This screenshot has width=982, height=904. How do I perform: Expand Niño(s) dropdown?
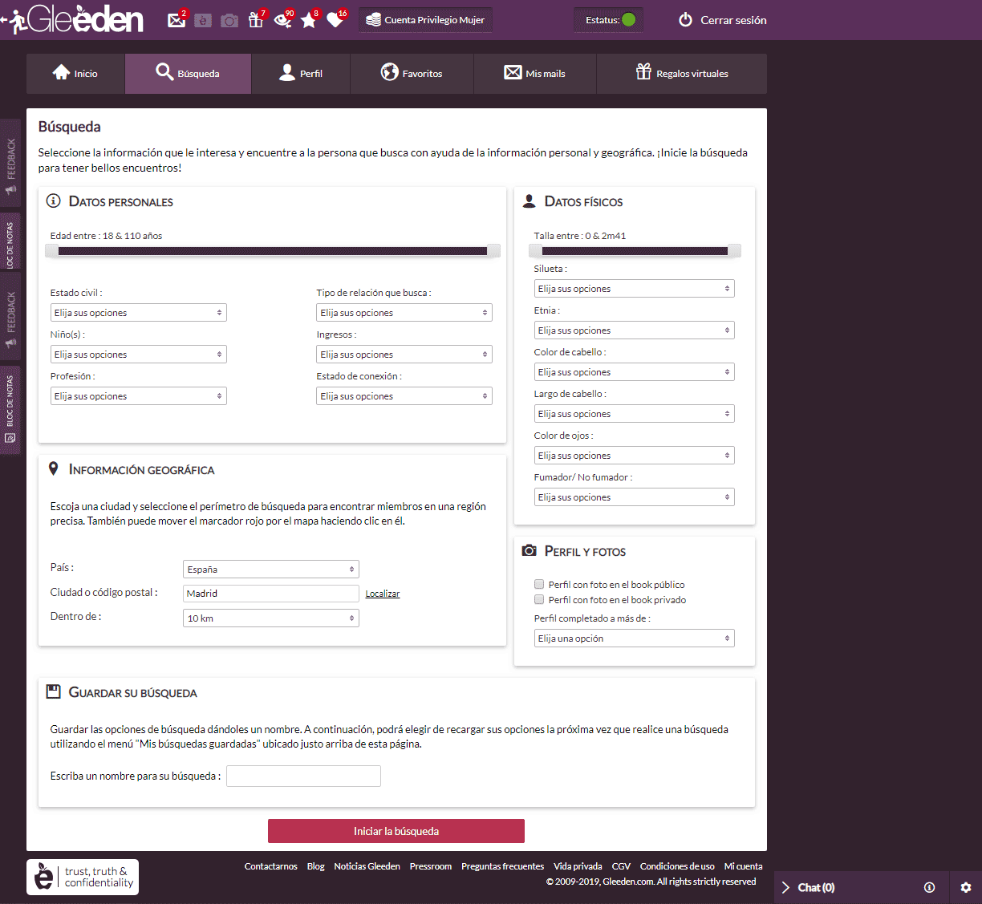[x=139, y=355]
